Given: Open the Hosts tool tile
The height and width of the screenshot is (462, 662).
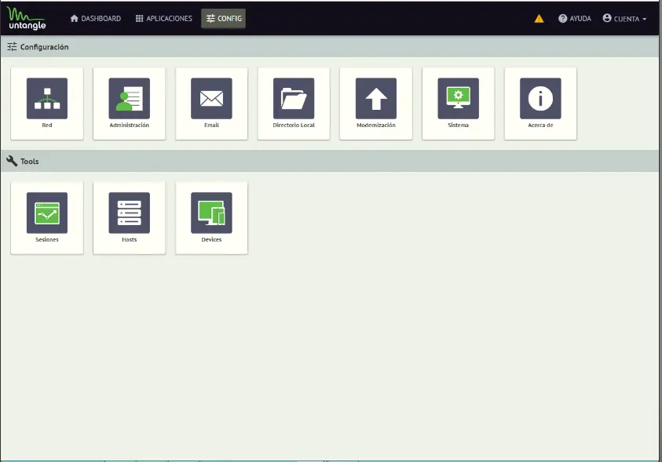Looking at the screenshot, I should (130, 218).
